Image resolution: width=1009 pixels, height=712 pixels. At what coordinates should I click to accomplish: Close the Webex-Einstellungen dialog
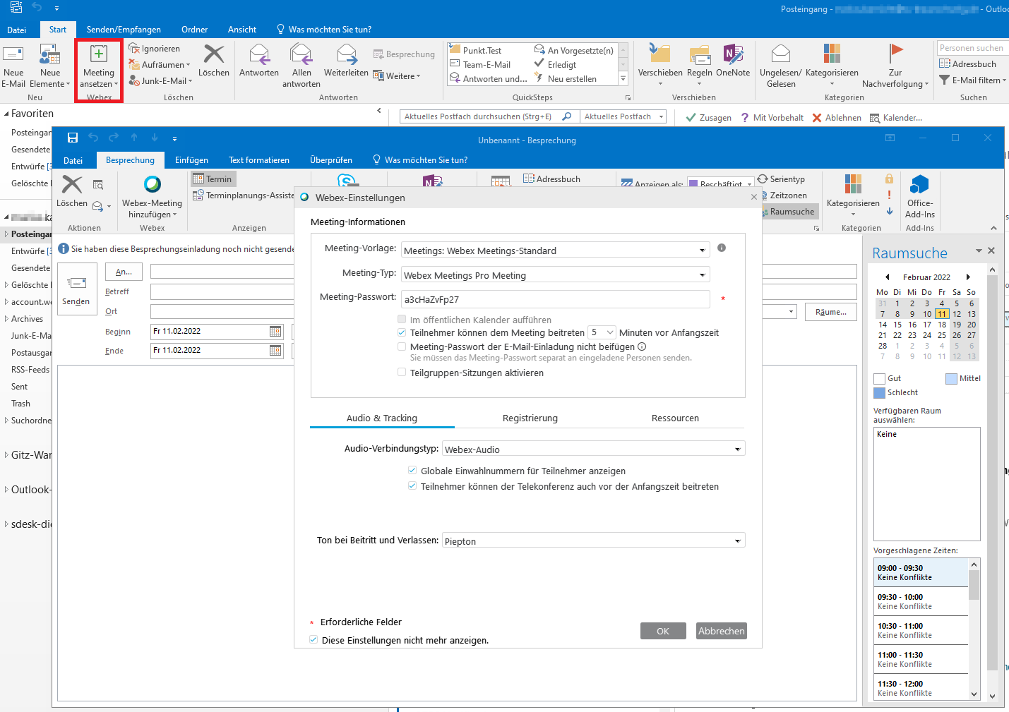753,198
